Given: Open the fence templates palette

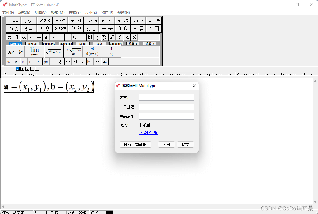Looking at the screenshot, I should 13,29.
